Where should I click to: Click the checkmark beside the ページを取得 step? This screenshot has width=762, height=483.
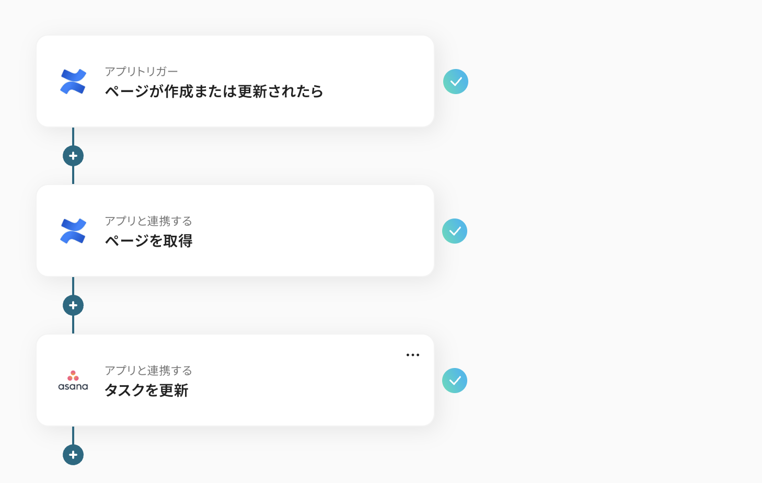tap(455, 231)
